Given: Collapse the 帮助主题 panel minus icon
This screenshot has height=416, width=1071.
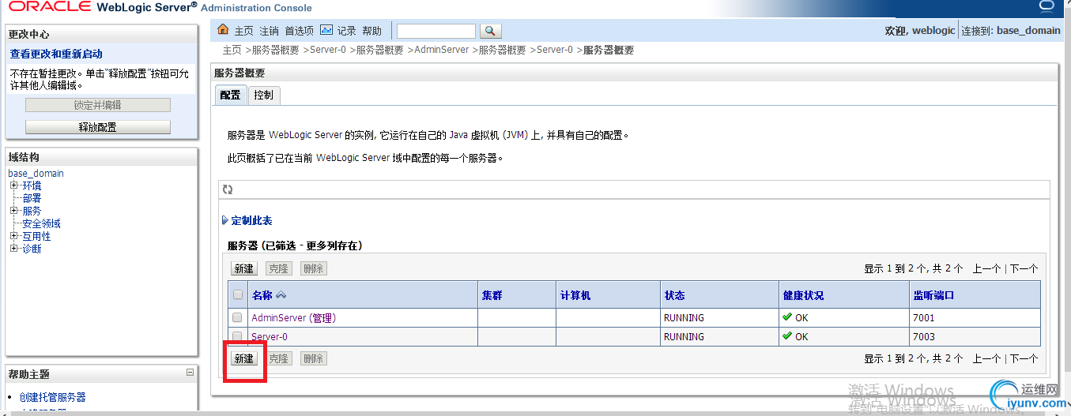Looking at the screenshot, I should 190,373.
